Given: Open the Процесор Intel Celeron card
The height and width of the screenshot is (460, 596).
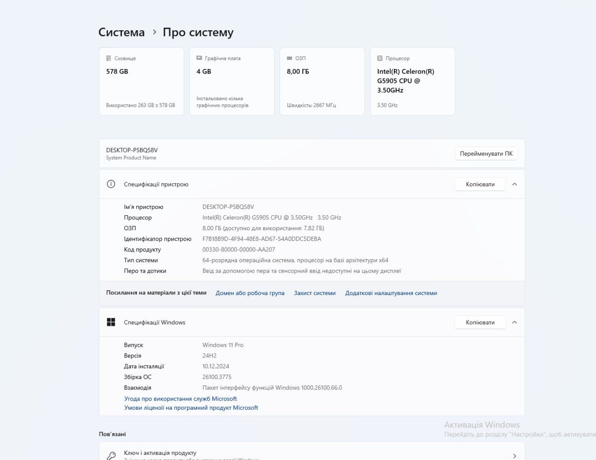Looking at the screenshot, I should [x=413, y=81].
